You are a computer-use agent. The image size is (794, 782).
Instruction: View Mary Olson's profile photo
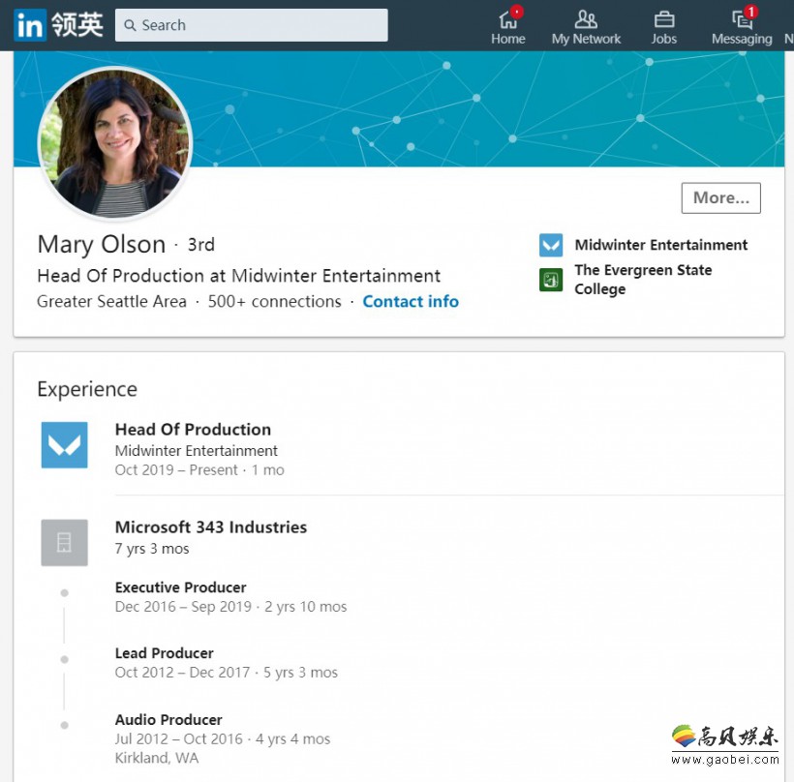pos(115,144)
